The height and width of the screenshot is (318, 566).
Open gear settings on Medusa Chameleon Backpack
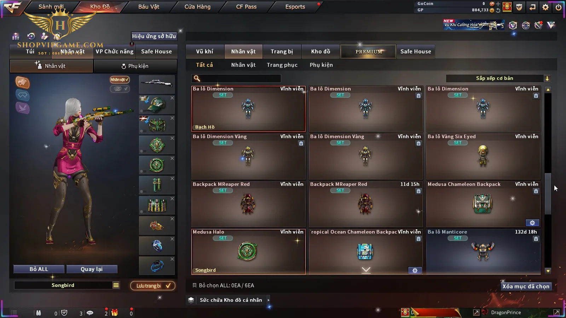coord(532,223)
